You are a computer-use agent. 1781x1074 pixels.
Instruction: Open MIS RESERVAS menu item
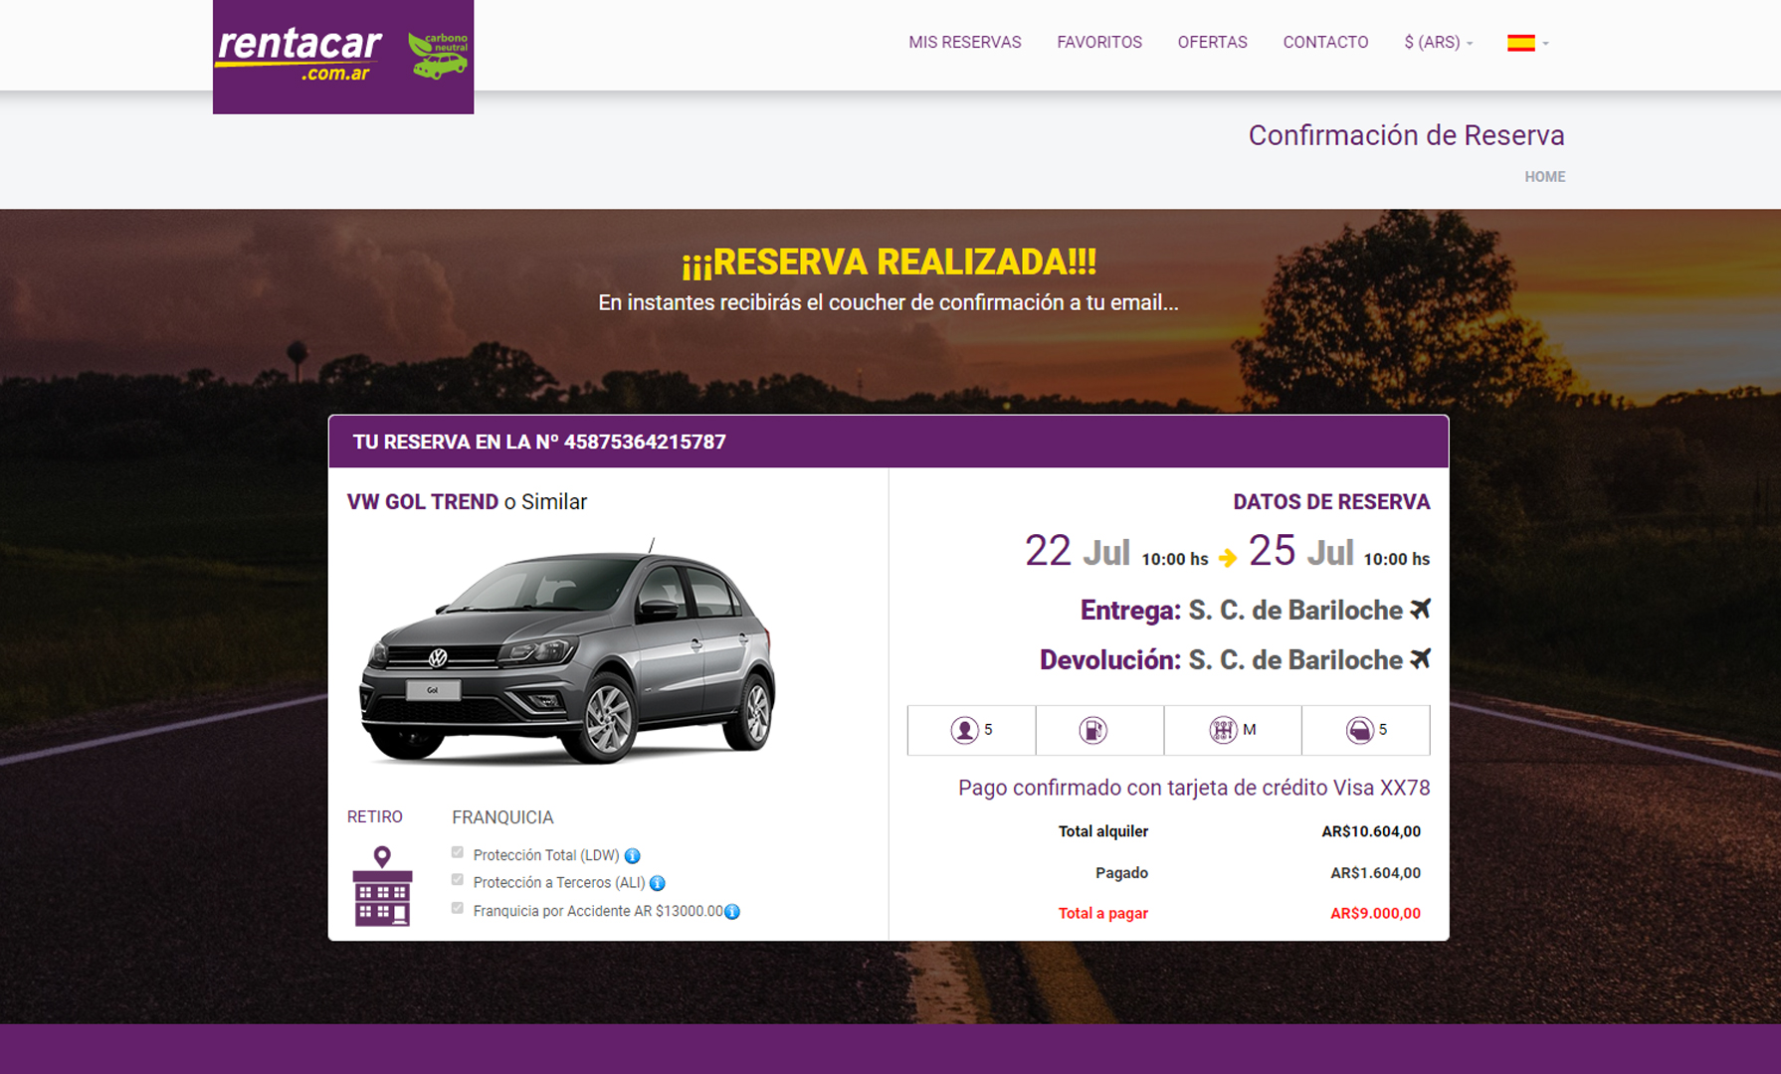pos(964,42)
